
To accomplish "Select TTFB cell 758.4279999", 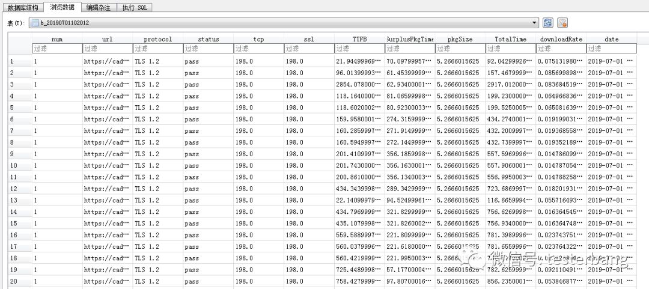I will [360, 282].
